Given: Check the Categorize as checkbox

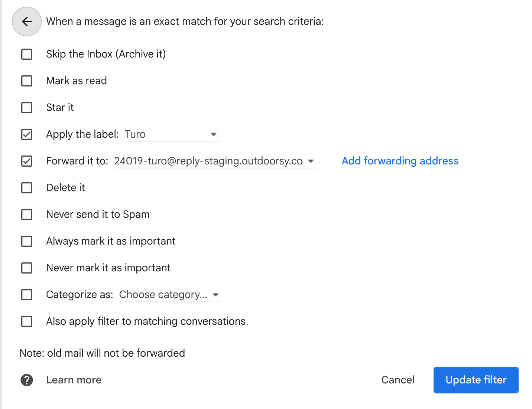Looking at the screenshot, I should (x=27, y=295).
